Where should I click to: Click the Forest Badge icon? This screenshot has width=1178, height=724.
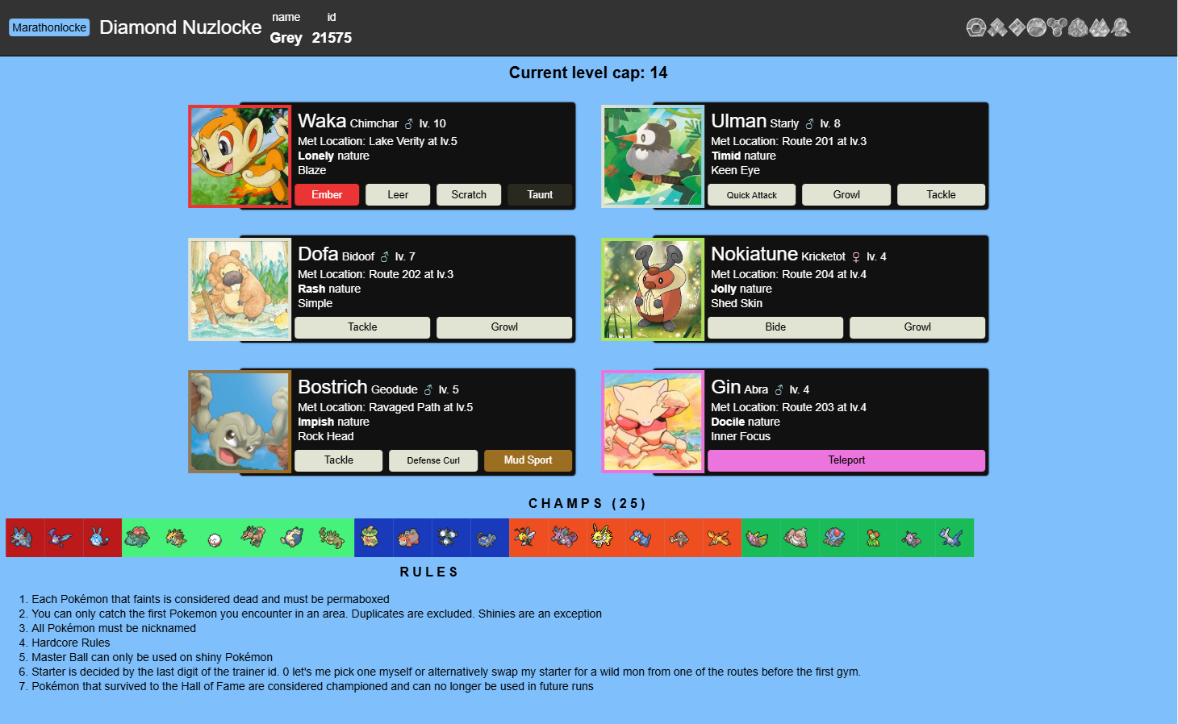(x=997, y=28)
